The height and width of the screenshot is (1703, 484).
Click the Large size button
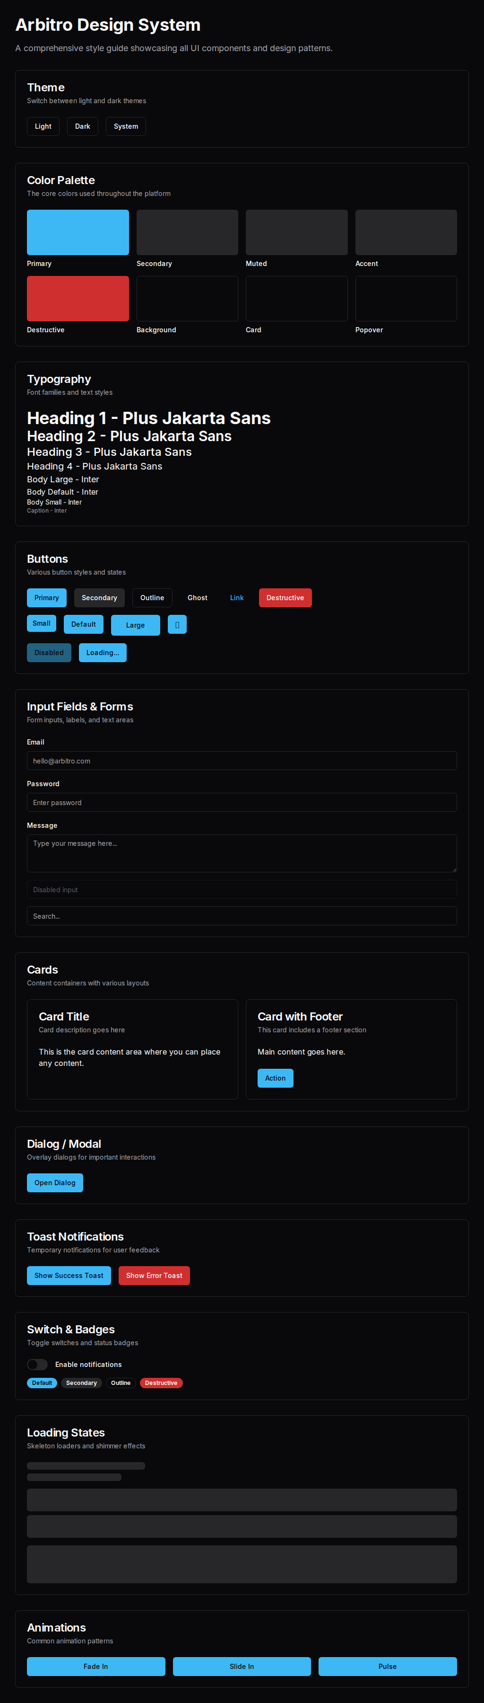tap(135, 625)
